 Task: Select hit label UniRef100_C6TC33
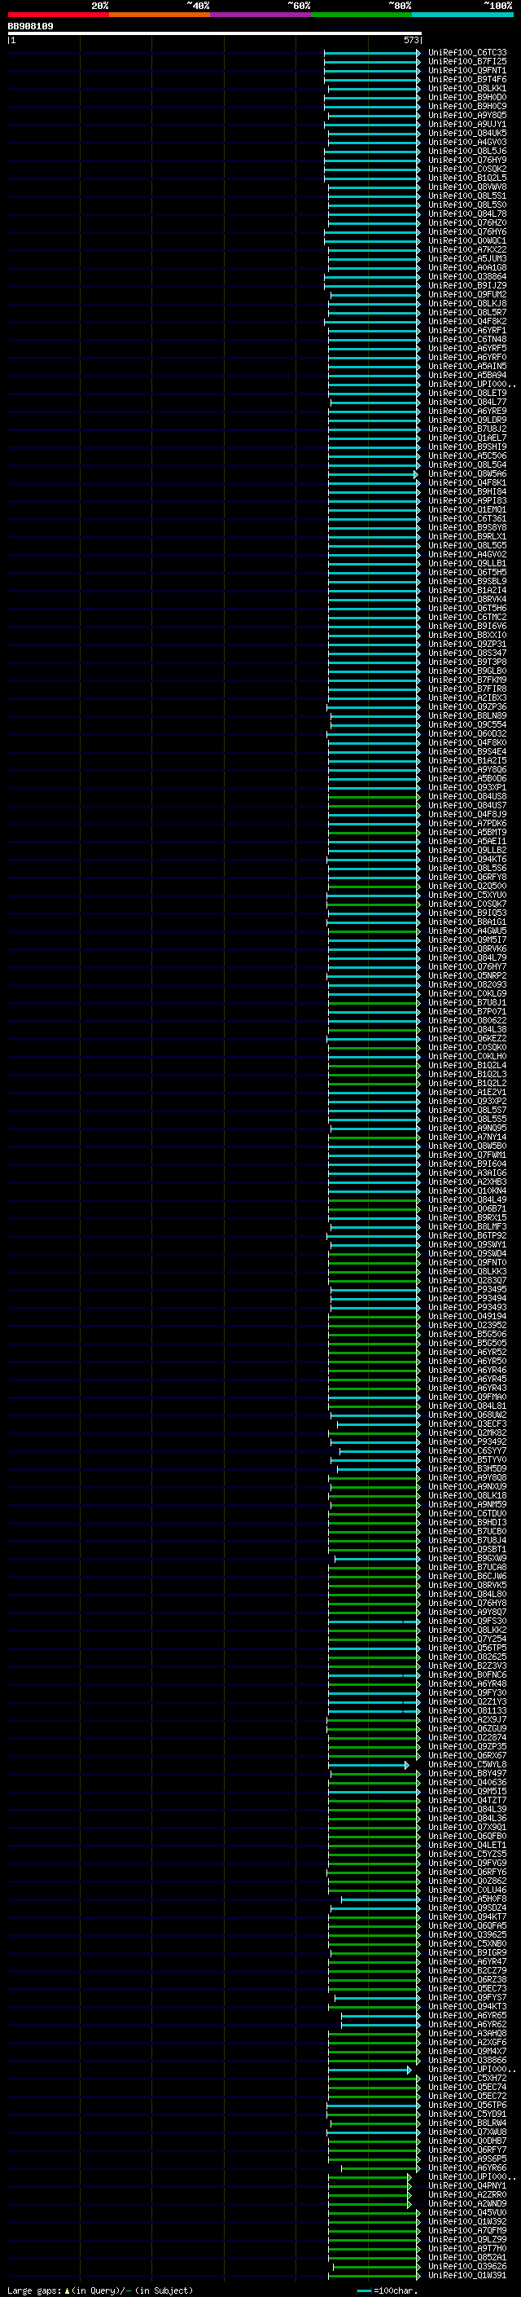pos(467,53)
